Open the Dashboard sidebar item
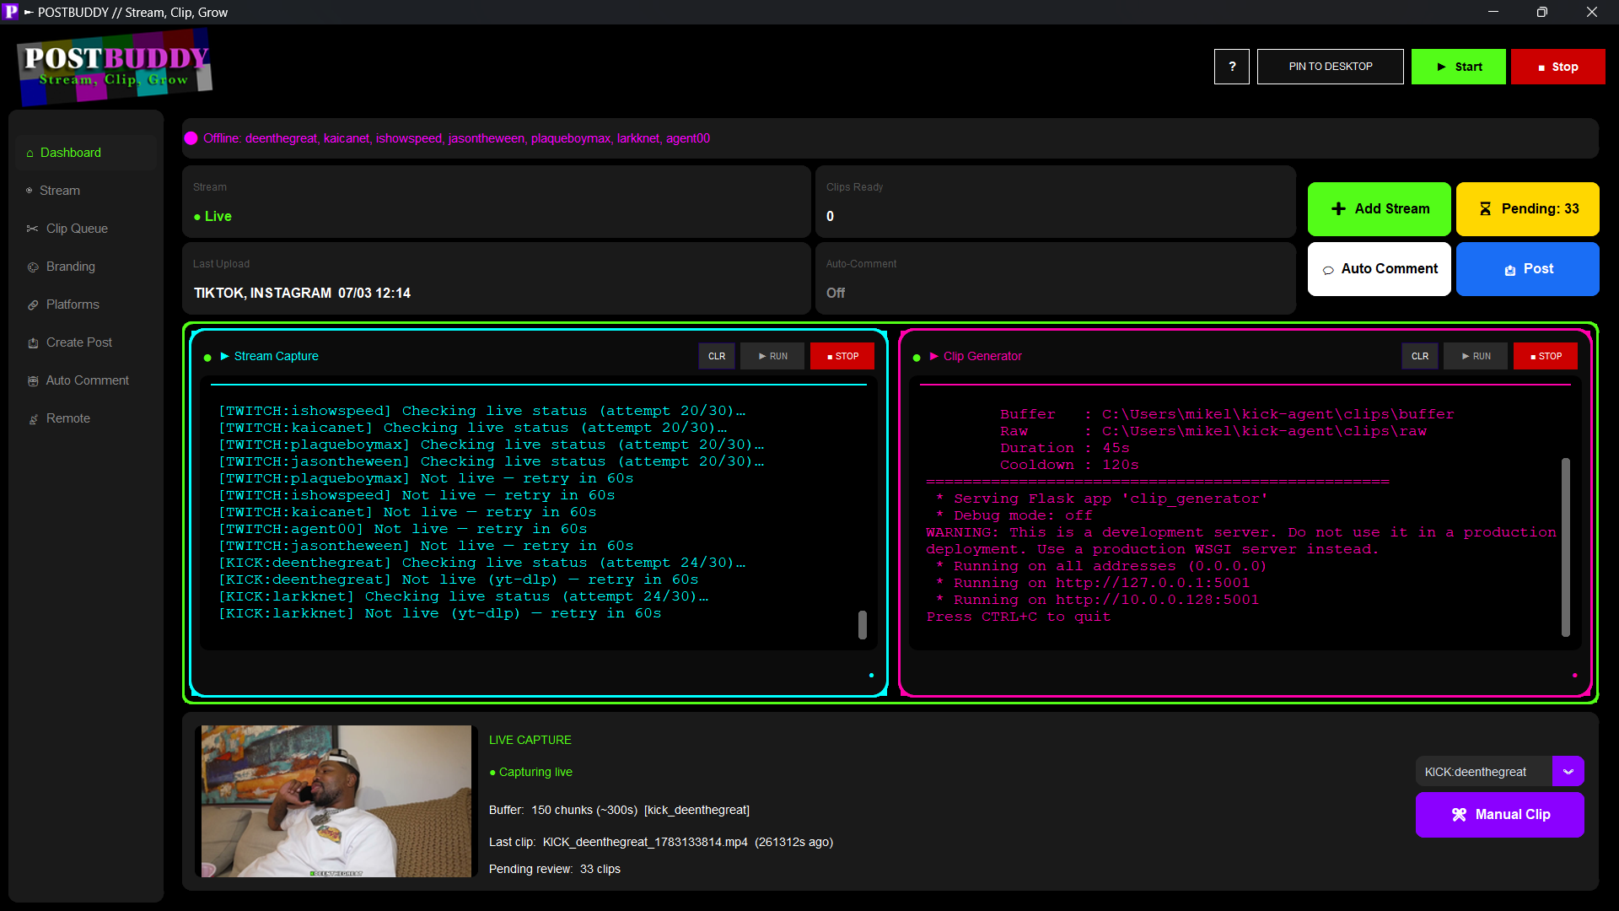Image resolution: width=1619 pixels, height=911 pixels. click(86, 153)
